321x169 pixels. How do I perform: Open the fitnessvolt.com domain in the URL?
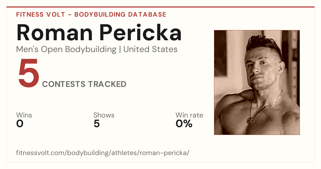(x=41, y=153)
